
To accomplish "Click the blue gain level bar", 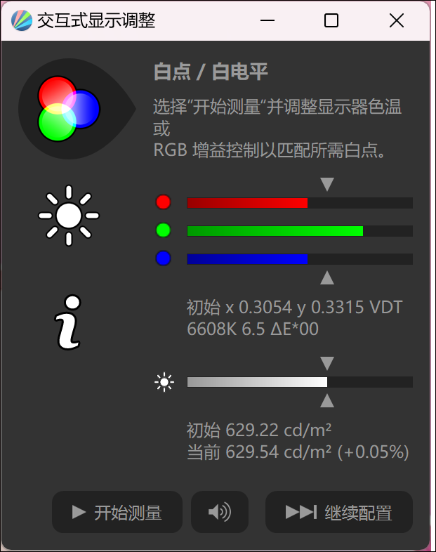I will [x=300, y=258].
